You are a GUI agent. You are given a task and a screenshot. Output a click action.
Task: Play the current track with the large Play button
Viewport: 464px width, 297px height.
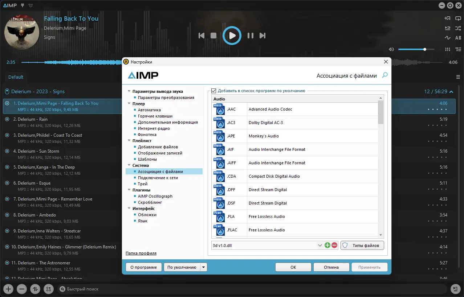point(232,36)
